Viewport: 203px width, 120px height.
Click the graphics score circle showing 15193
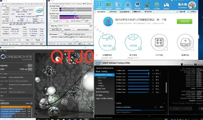click(133, 42)
